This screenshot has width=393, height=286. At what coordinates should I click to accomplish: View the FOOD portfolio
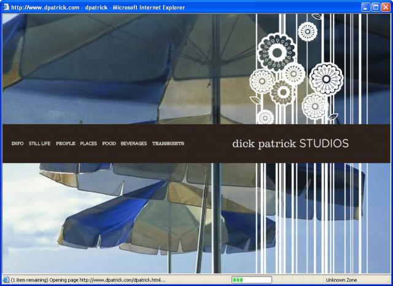pos(109,144)
